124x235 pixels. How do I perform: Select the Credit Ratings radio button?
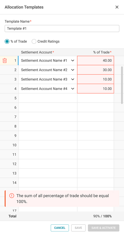click(34, 41)
